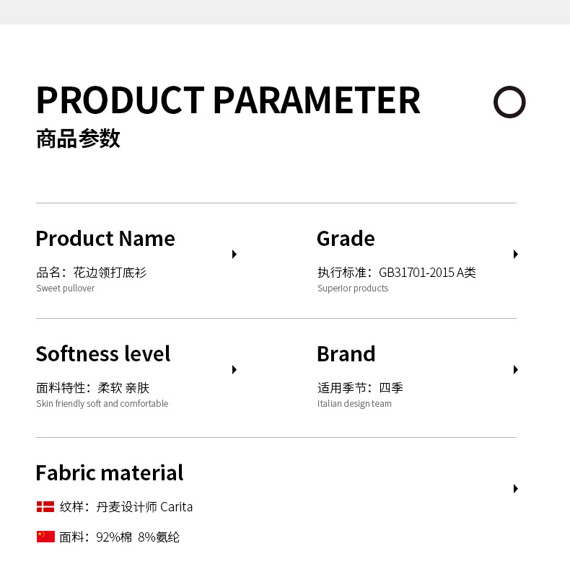Viewport: 570px width, 564px height.
Task: Expand the Softness level arrow
Action: pyautogui.click(x=234, y=369)
